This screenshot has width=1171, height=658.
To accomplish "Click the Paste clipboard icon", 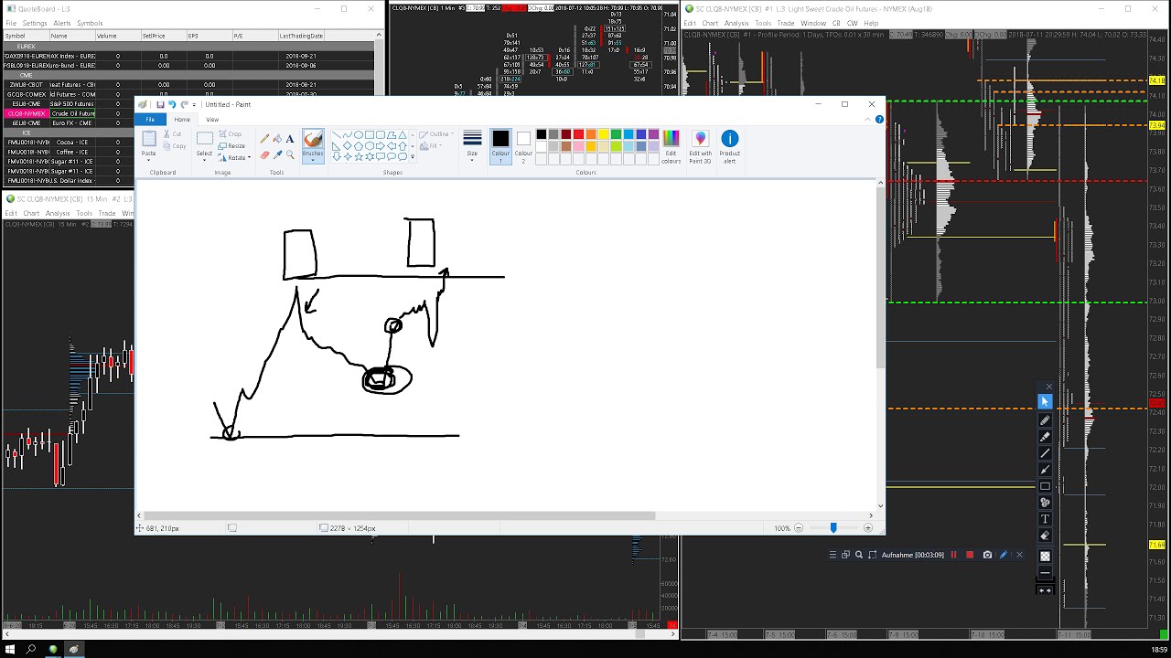I will tap(149, 138).
